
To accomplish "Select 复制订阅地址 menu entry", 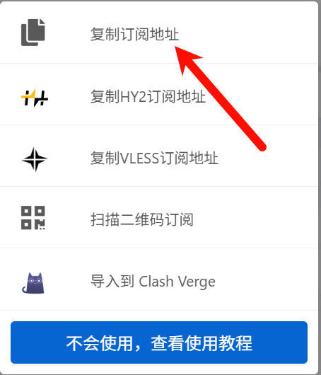I will (x=158, y=33).
